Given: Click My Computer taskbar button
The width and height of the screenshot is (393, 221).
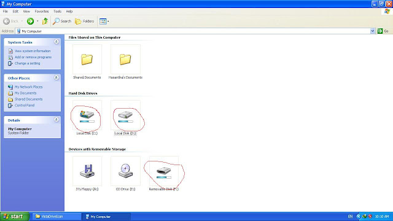Looking at the screenshot, I should click(x=106, y=217).
